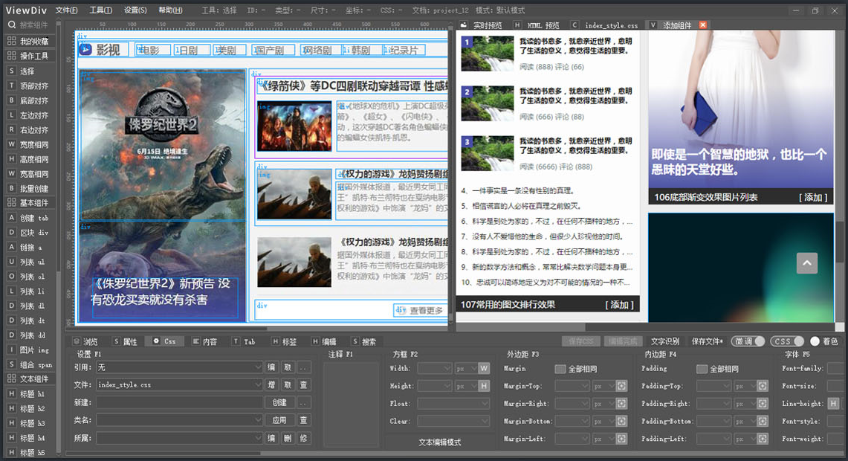Click the icon next to Margin-Top unit
Viewport: 848px width, 461px height.
621,386
